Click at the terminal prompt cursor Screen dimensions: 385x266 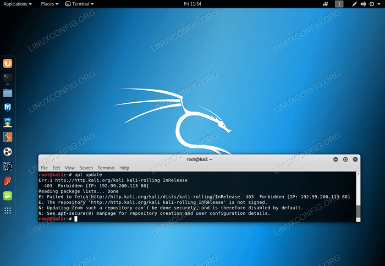click(x=76, y=219)
